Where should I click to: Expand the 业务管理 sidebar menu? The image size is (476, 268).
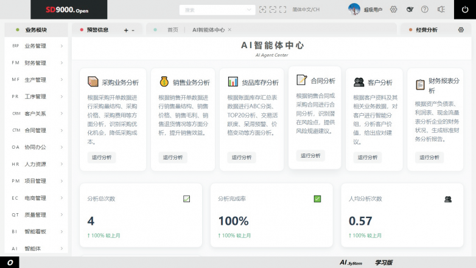(x=35, y=46)
